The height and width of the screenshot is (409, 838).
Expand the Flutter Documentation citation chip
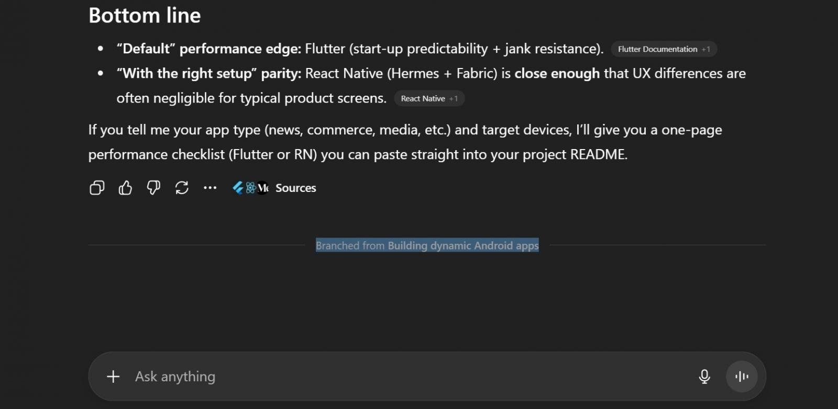pyautogui.click(x=657, y=49)
